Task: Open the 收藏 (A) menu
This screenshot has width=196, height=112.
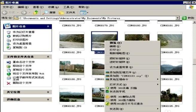Action: (53, 7)
